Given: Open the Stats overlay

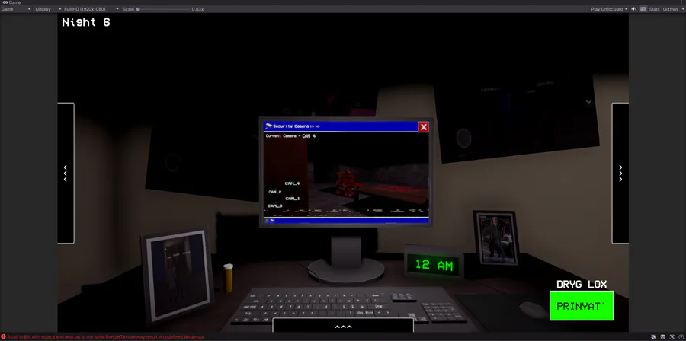Looking at the screenshot, I should point(654,9).
